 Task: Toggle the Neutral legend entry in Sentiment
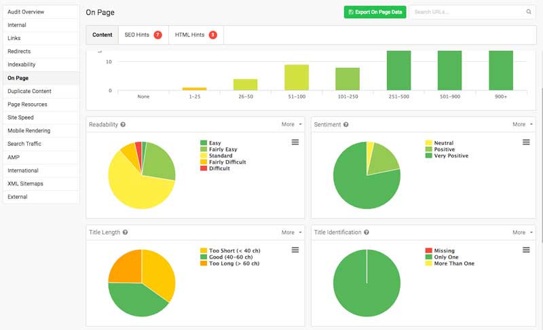click(444, 143)
